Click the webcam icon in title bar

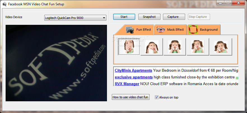4,4
